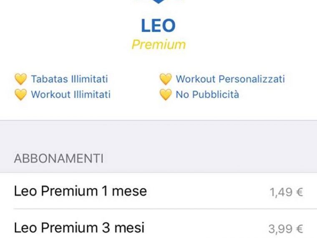The image size is (317, 238).
Task: Tap the yellow heart beside Workout Personalizzati
Action: tap(166, 79)
